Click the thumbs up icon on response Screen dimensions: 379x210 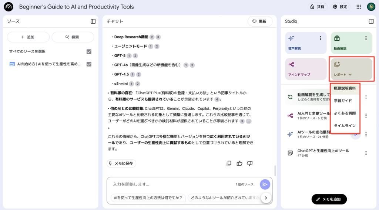239,163
